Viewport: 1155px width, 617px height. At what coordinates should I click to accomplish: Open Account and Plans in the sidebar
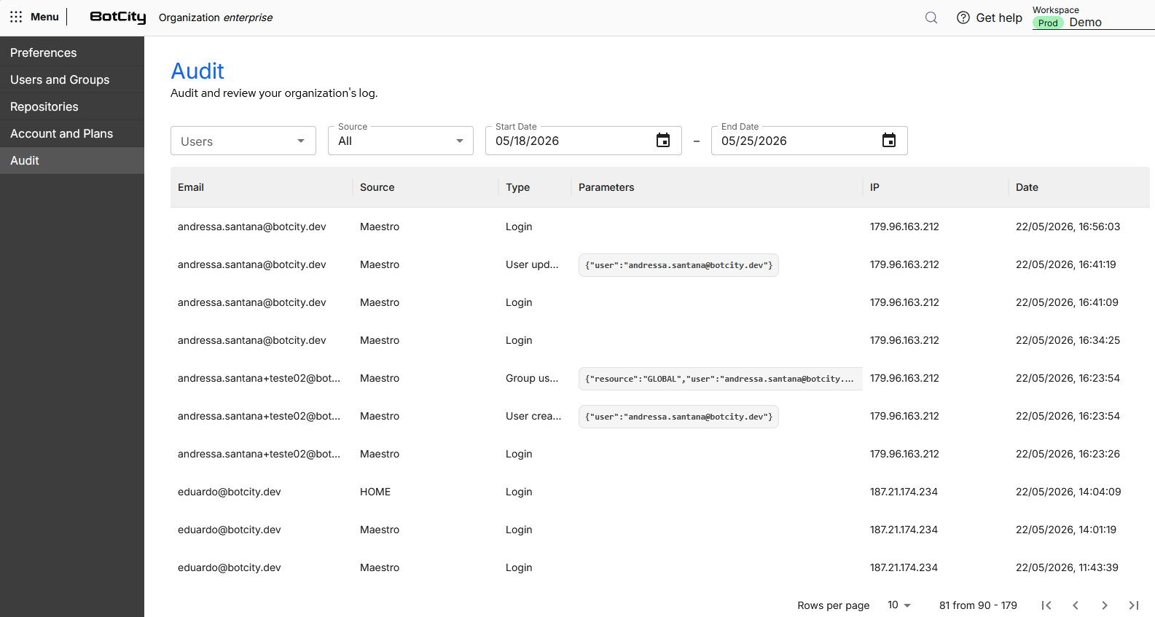(x=72, y=133)
